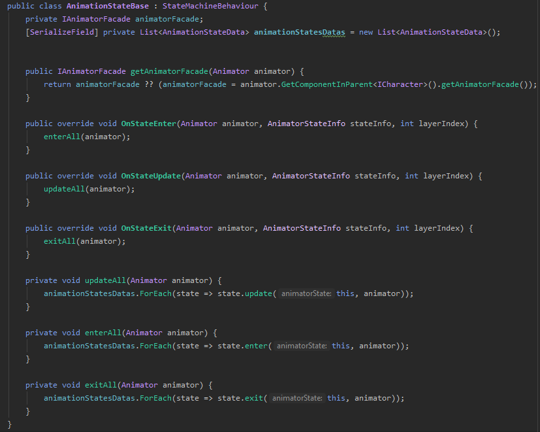
Task: Click the AnimationStateBase class name
Action: coord(108,6)
